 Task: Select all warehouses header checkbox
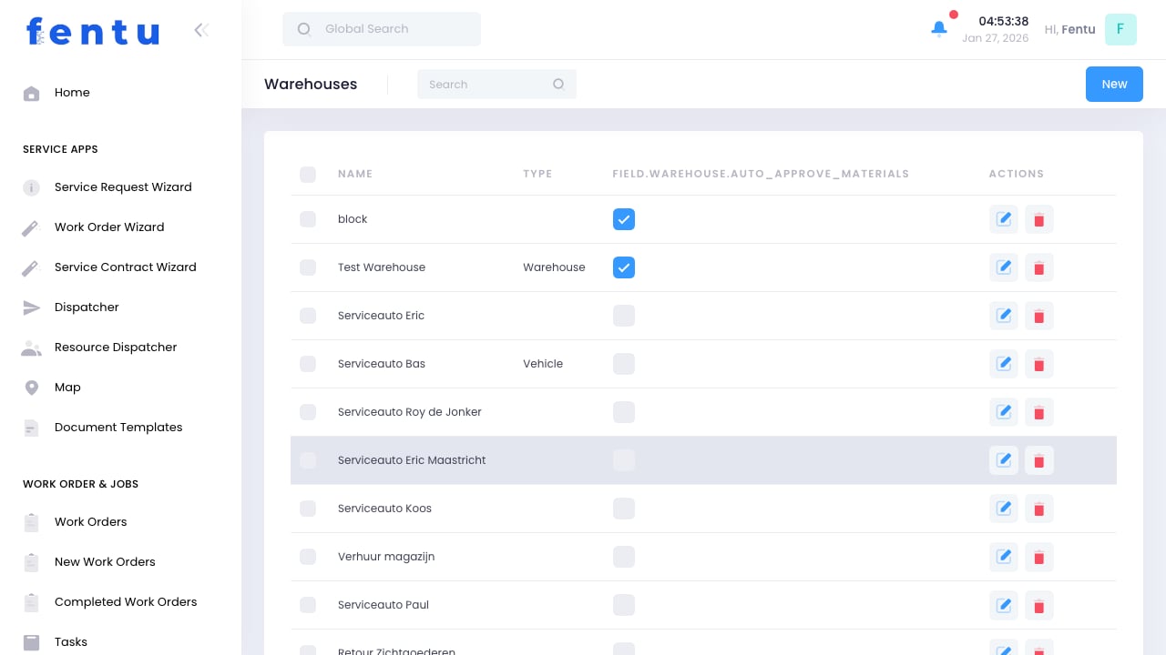coord(308,174)
